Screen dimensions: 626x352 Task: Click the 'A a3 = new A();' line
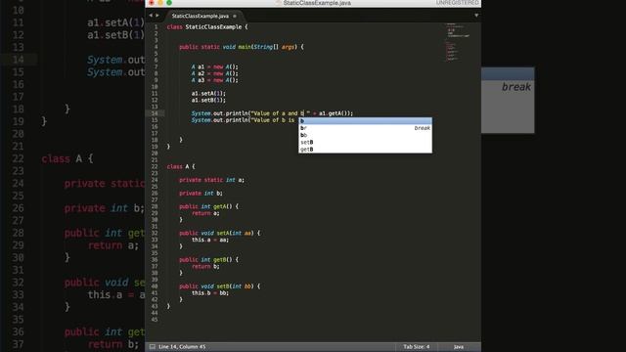pyautogui.click(x=215, y=80)
